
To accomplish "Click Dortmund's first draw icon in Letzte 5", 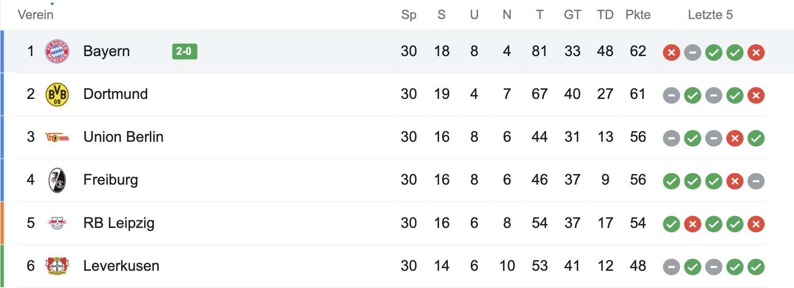I will click(x=671, y=95).
